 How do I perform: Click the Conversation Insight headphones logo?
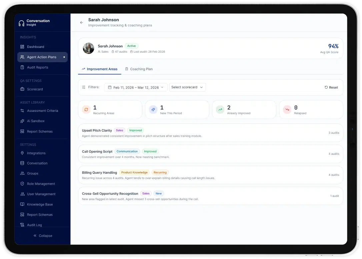[x=21, y=23]
